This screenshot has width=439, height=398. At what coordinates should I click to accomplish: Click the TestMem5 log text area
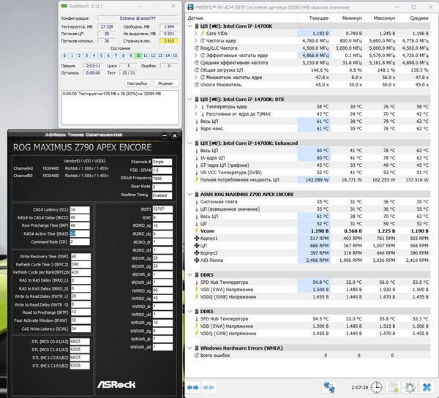(x=120, y=108)
